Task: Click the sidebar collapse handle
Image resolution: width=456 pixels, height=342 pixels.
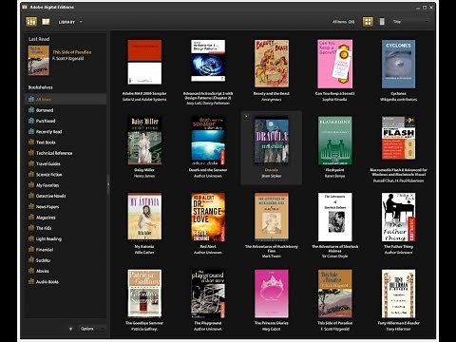Action: pyautogui.click(x=108, y=184)
